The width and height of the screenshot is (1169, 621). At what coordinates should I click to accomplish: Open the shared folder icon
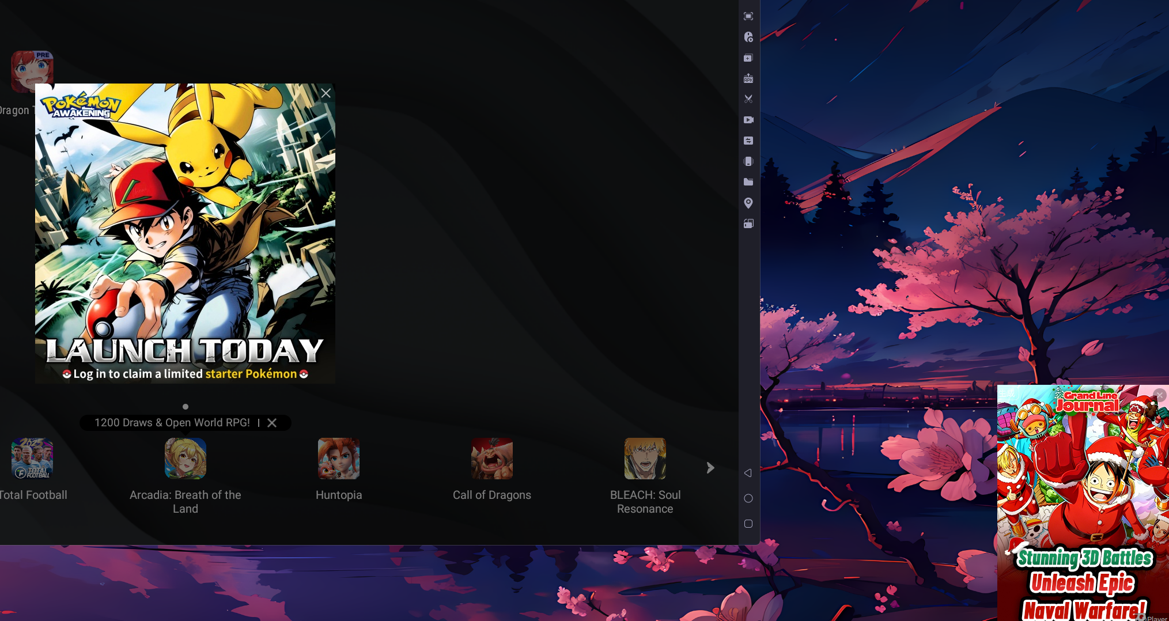point(748,182)
